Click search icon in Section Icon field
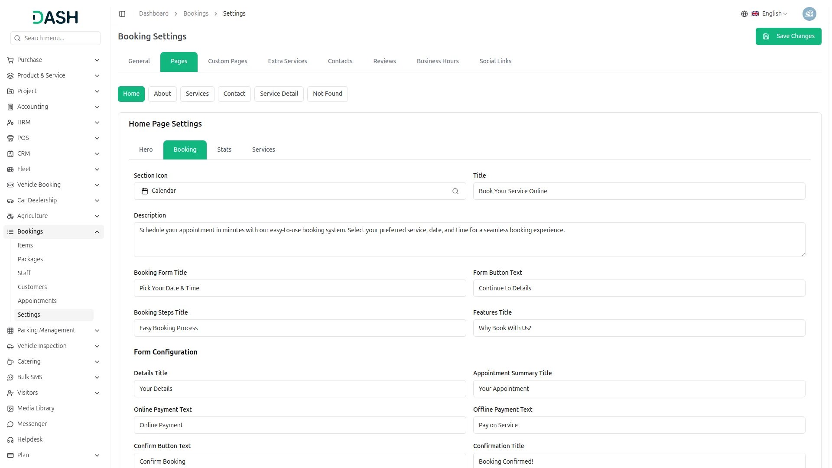Image resolution: width=832 pixels, height=468 pixels. point(455,191)
